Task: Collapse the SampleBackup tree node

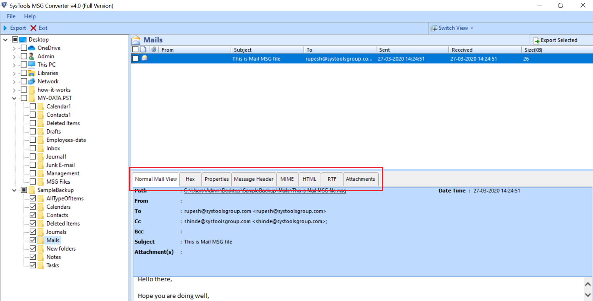Action: [x=14, y=190]
